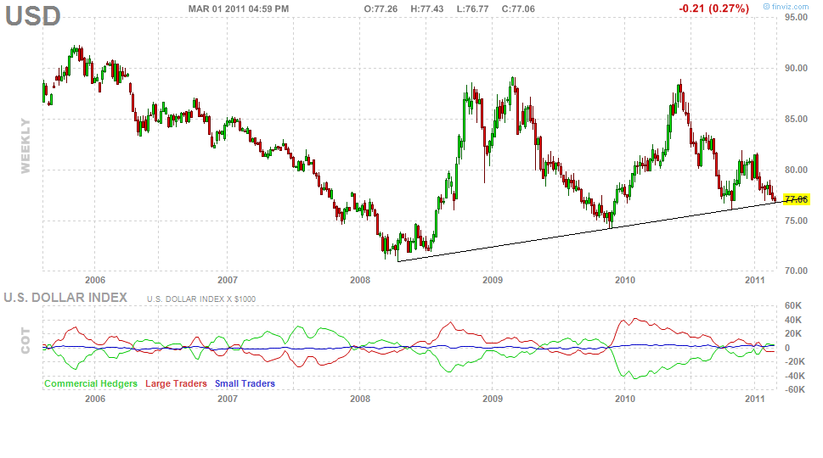The height and width of the screenshot is (458, 823).
Task: Click the 95.00 price axis label
Action: point(796,16)
